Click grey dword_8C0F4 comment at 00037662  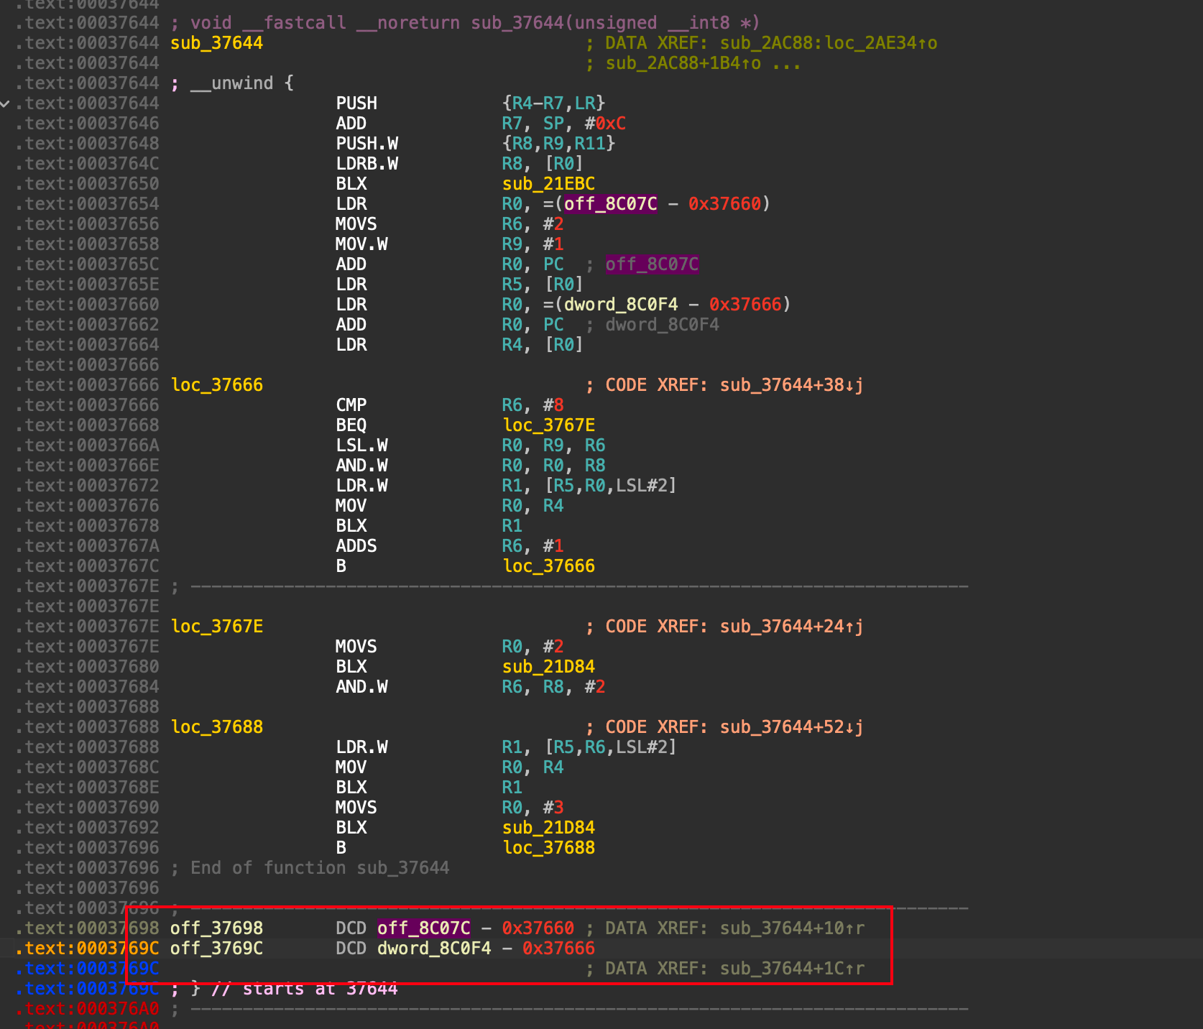click(x=662, y=325)
